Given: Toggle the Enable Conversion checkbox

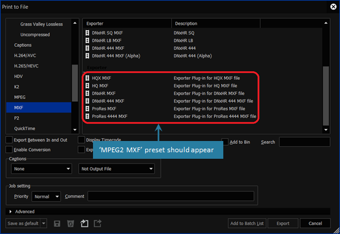Looking at the screenshot, I should point(9,150).
